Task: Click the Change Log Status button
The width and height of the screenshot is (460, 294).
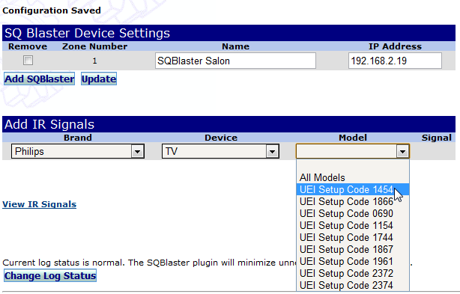Action: [50, 275]
